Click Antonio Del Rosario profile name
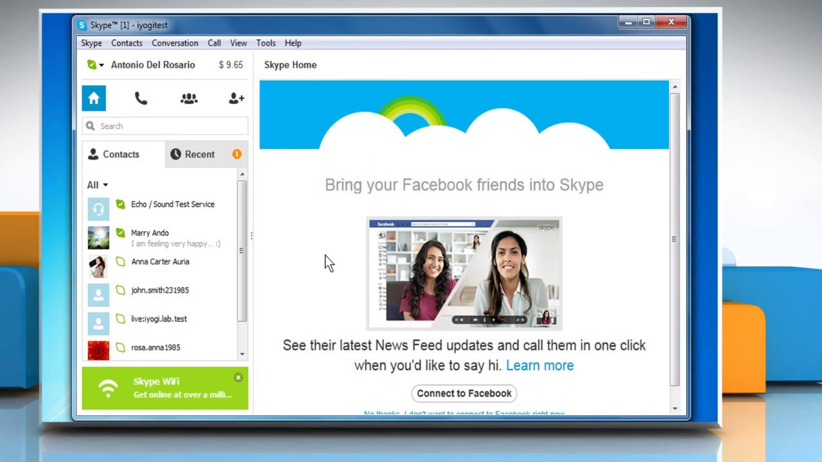822x462 pixels. tap(153, 65)
